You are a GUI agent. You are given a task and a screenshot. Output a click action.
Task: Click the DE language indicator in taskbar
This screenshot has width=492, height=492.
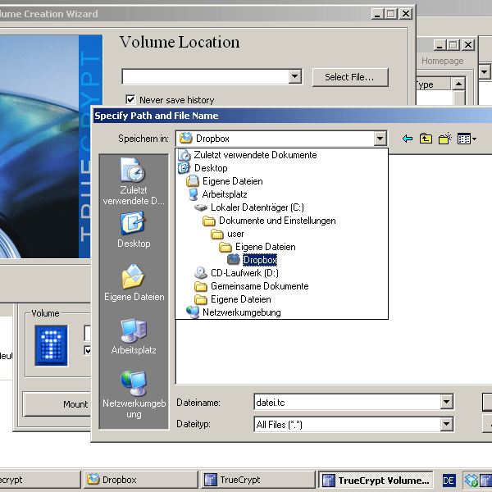448,481
